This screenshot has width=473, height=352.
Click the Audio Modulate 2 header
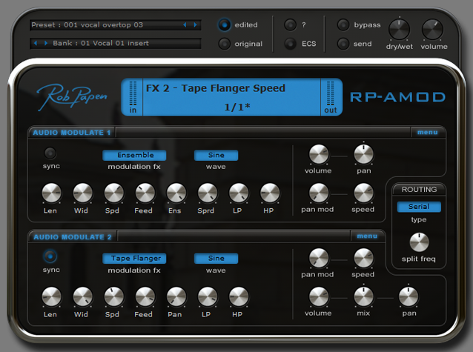click(x=73, y=237)
